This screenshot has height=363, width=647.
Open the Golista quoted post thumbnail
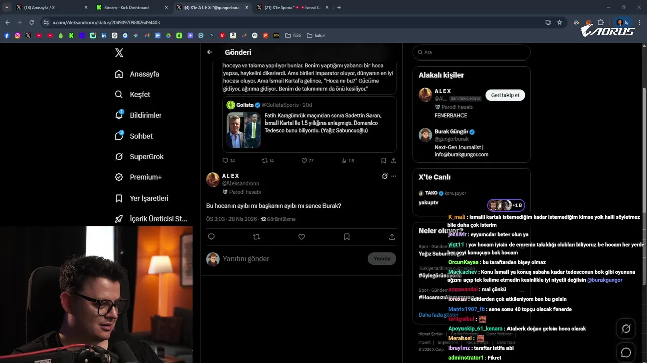244,130
